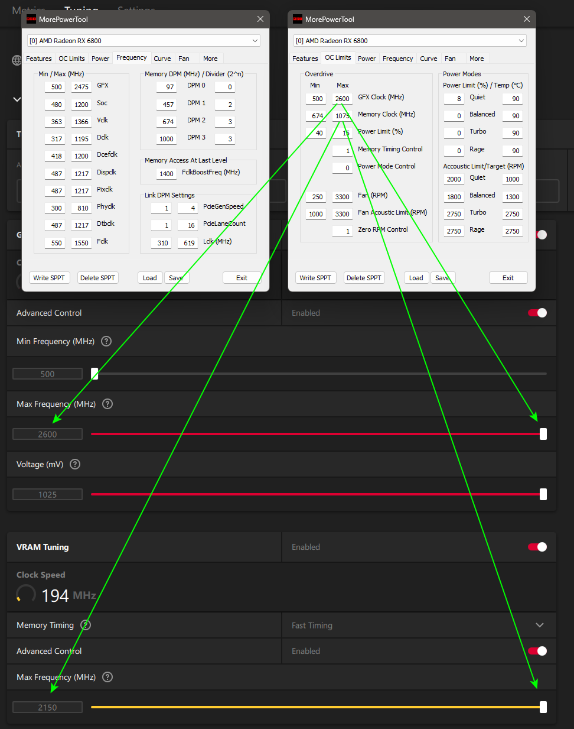Click the Min Frequency help icon
This screenshot has height=729, width=574.
pos(106,341)
